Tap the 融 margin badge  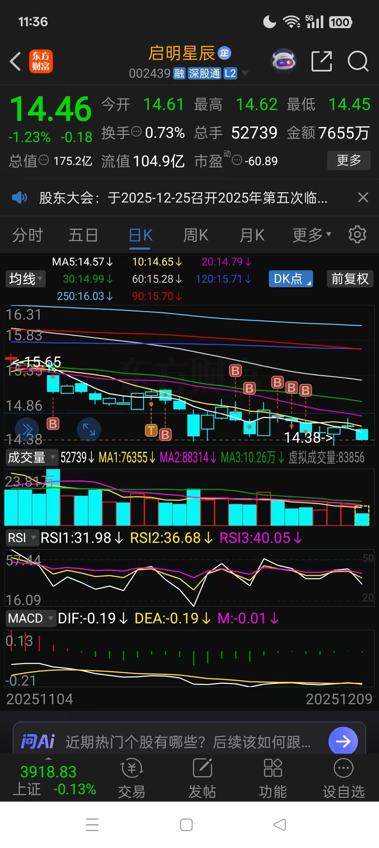pos(179,73)
